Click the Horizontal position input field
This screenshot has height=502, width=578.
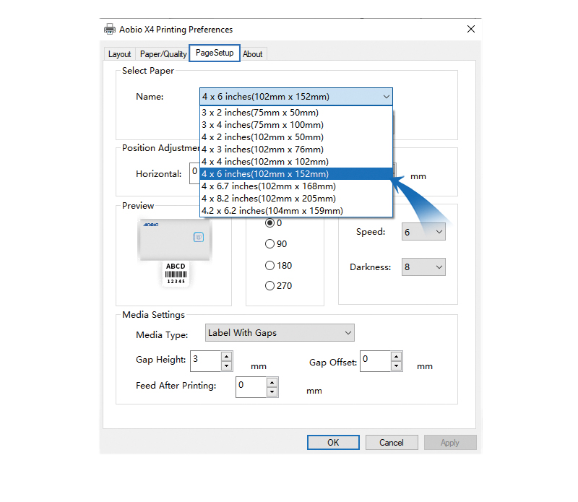194,173
